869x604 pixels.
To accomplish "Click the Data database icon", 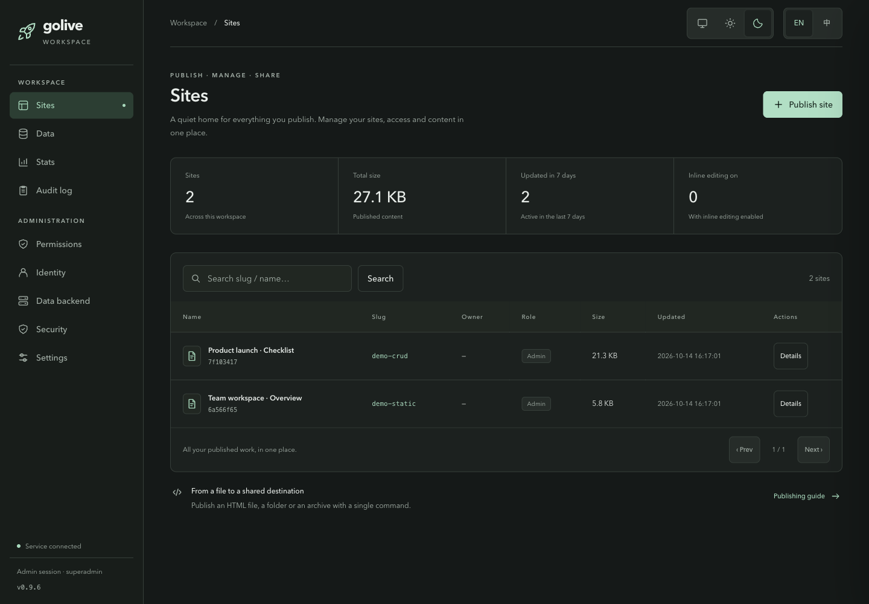I will click(24, 133).
